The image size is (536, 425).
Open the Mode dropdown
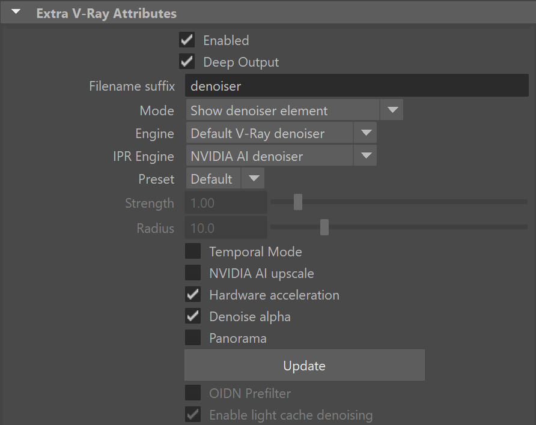point(294,110)
